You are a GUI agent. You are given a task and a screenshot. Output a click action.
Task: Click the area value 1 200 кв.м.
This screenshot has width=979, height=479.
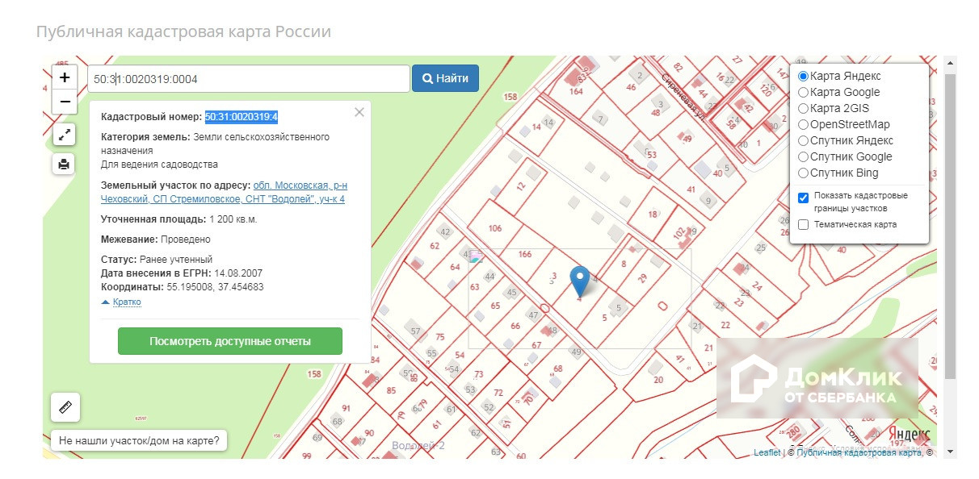(233, 219)
